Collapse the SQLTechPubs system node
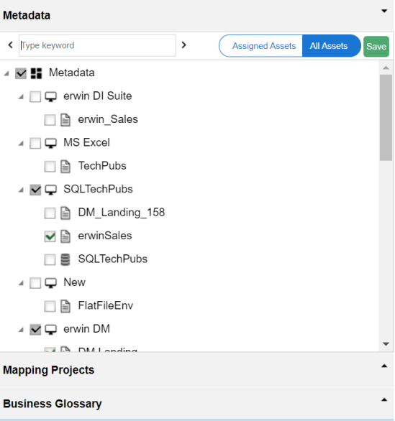 pyautogui.click(x=21, y=190)
